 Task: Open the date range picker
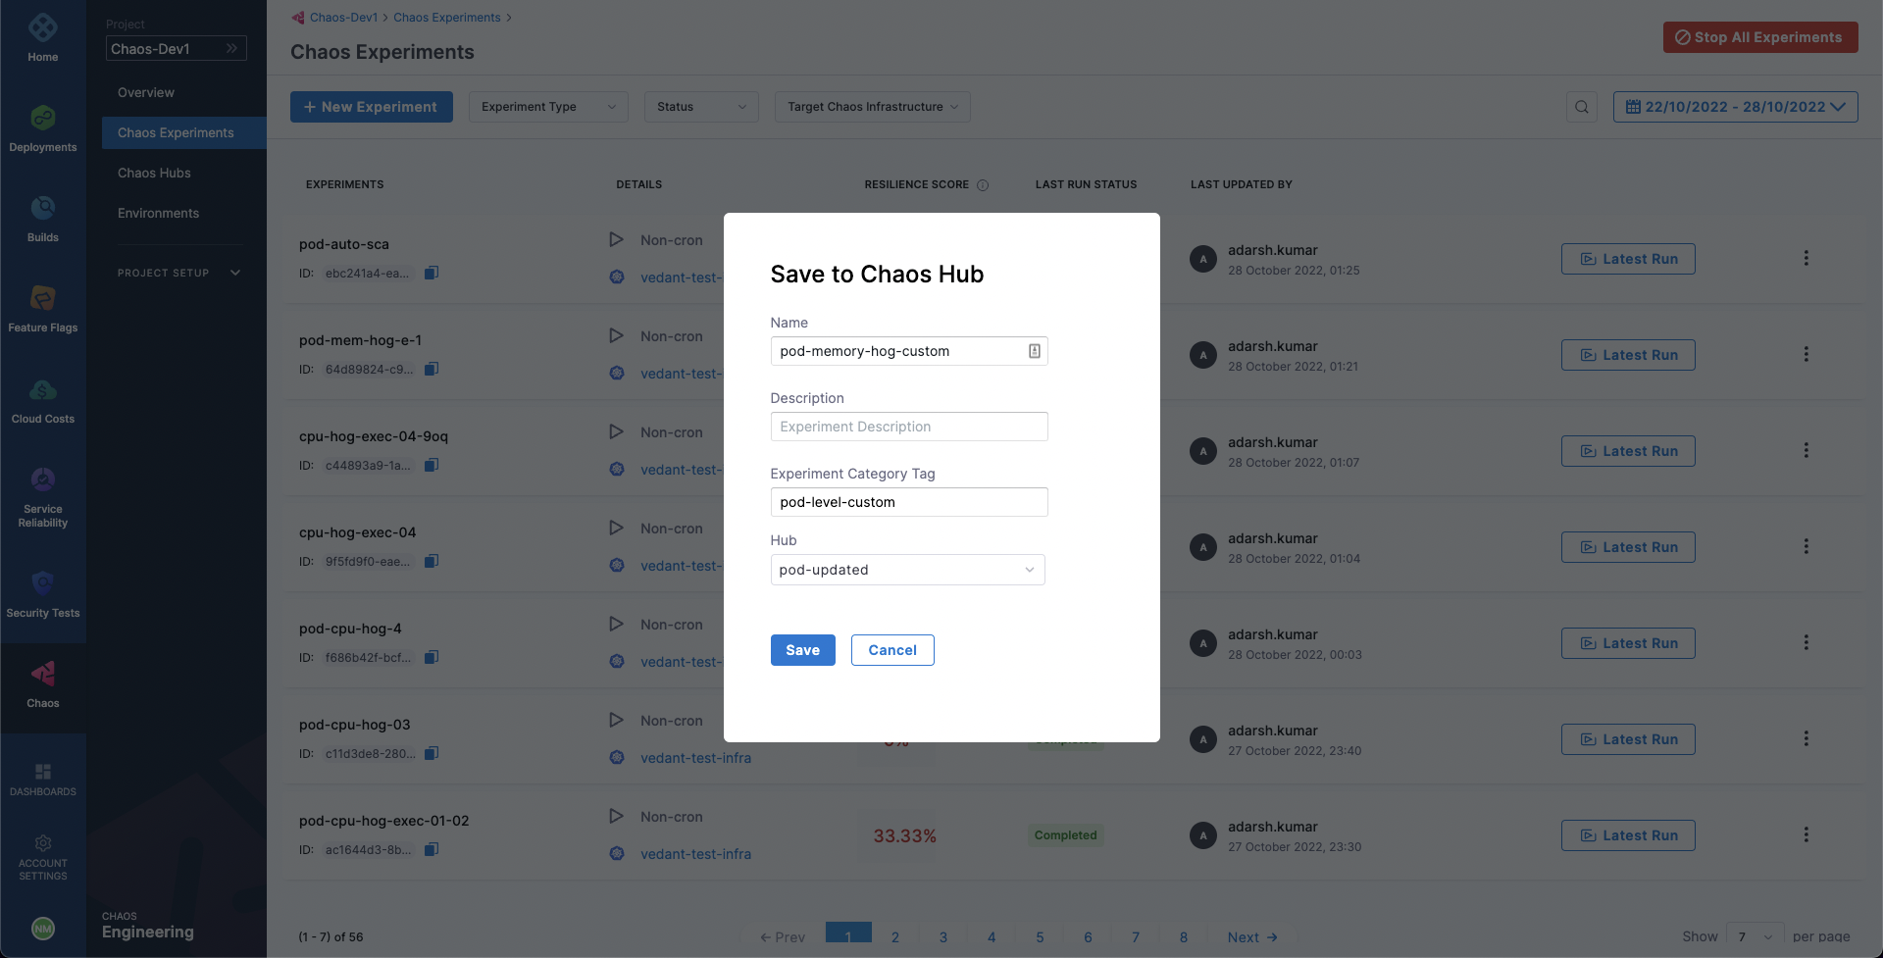pos(1735,107)
